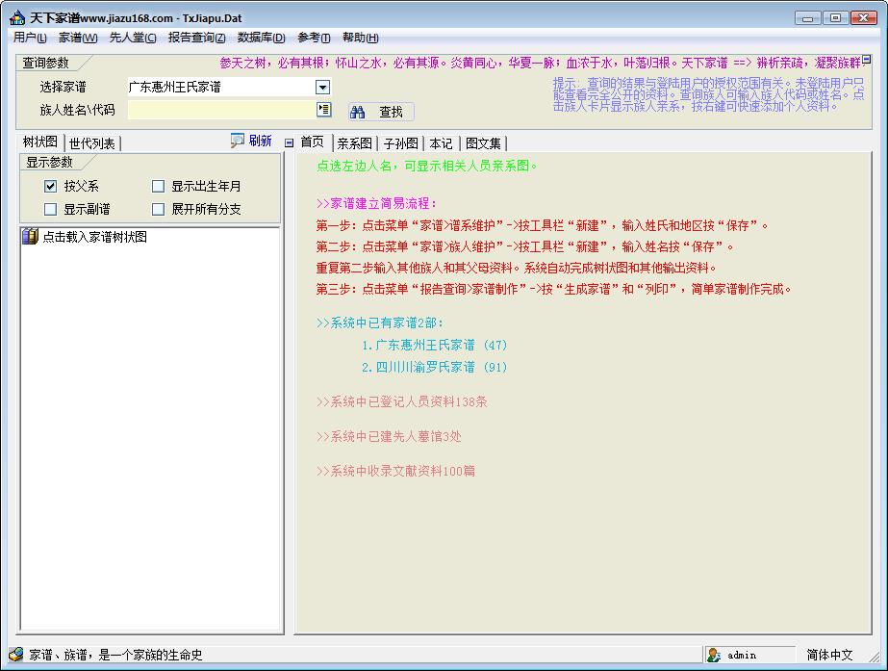
Task: Enable 展开所有分支 checkbox
Action: 159,209
